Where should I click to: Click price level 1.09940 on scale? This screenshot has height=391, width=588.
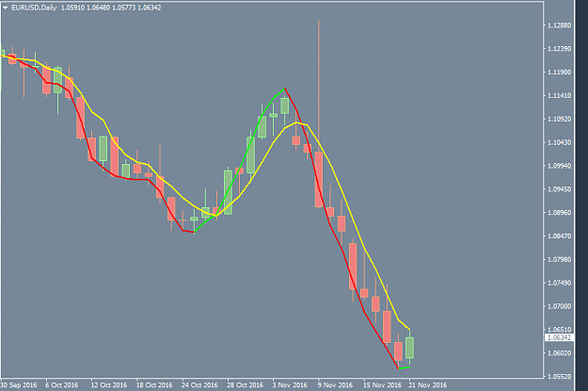[559, 166]
